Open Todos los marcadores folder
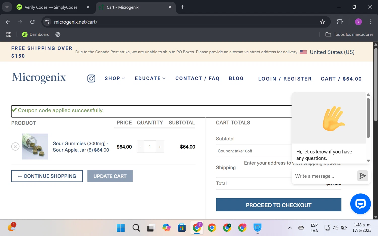The height and width of the screenshot is (236, 378). 349,34
